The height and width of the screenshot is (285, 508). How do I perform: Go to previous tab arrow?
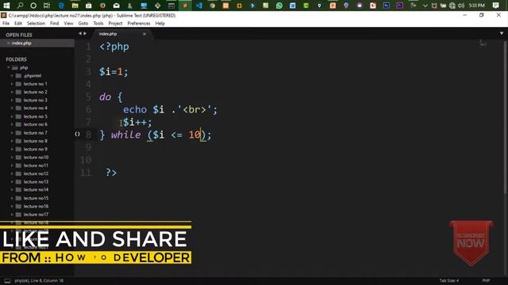(x=80, y=33)
